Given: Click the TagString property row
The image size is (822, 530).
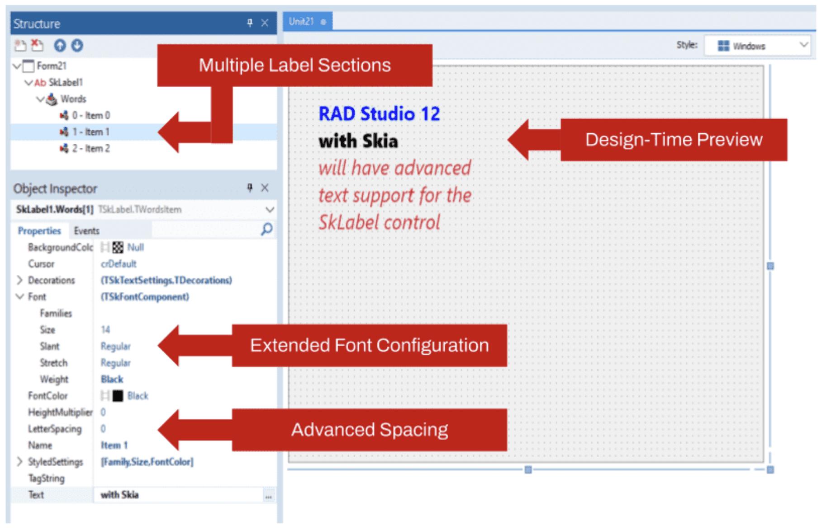Looking at the screenshot, I should pos(143,478).
